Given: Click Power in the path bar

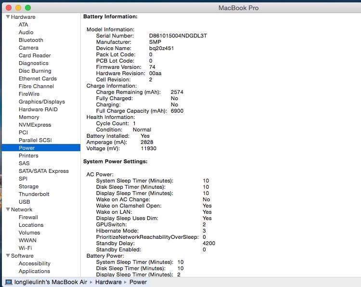Looking at the screenshot, I should point(138,282).
